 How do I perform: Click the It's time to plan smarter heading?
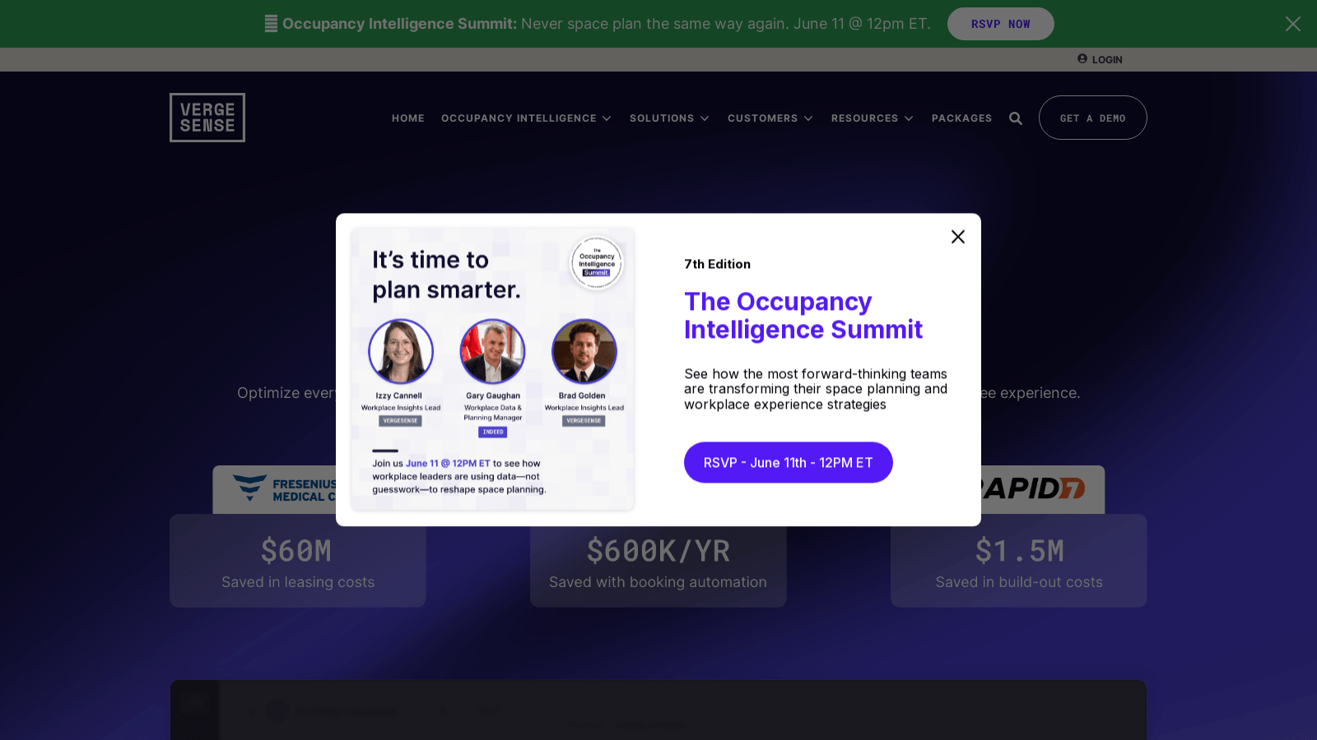pyautogui.click(x=446, y=275)
